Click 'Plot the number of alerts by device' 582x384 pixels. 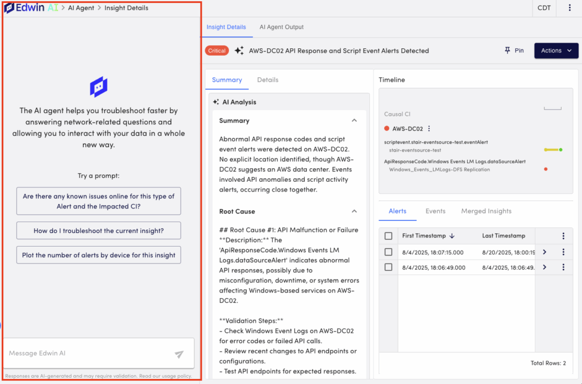click(x=99, y=255)
